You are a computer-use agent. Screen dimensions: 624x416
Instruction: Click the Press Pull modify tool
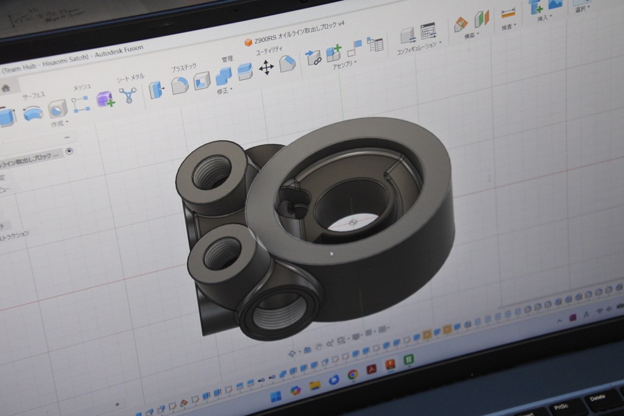click(156, 90)
